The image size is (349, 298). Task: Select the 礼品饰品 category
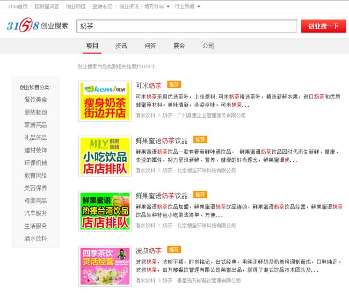35,138
